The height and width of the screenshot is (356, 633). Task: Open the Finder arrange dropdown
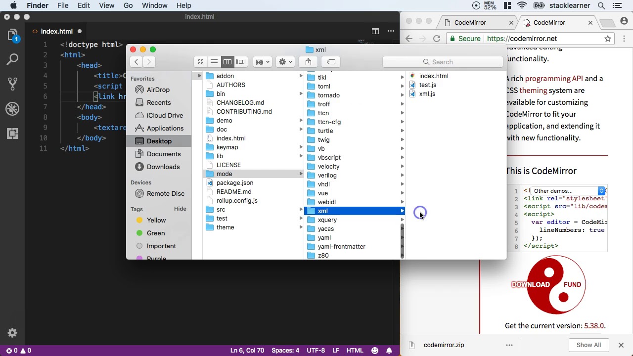(x=262, y=62)
